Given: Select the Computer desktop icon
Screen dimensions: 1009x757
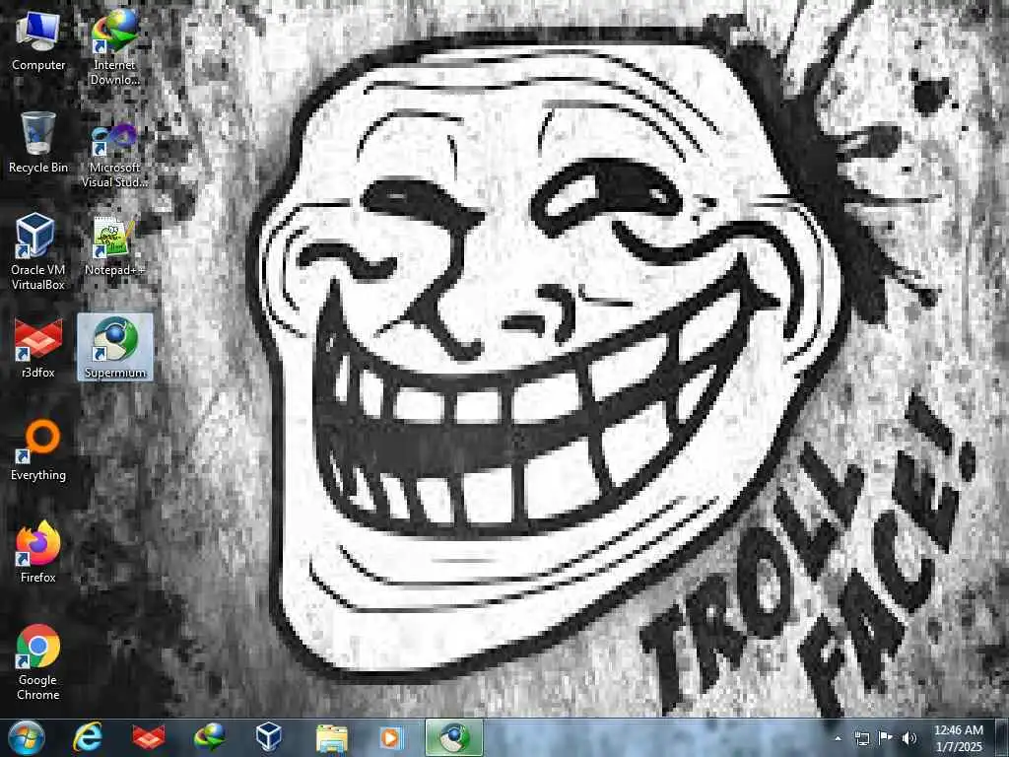Looking at the screenshot, I should tap(38, 41).
